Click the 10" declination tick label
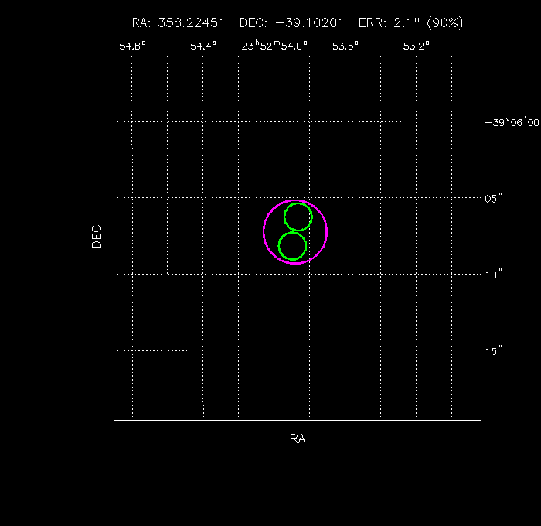 click(495, 274)
